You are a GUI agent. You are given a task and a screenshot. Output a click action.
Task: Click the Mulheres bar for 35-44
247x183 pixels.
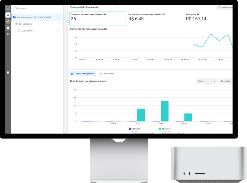click(x=165, y=111)
